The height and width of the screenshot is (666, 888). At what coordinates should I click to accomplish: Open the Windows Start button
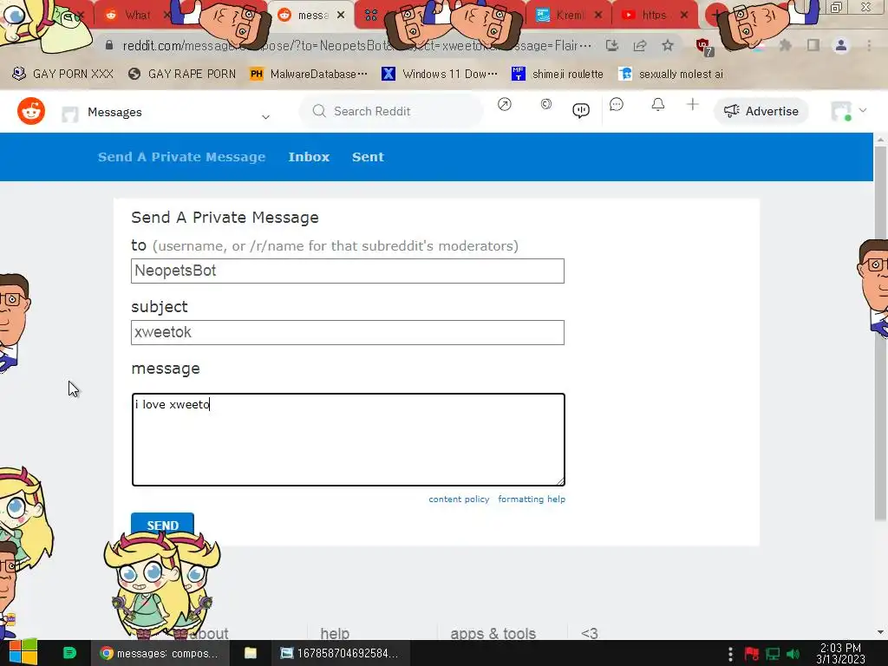23,653
